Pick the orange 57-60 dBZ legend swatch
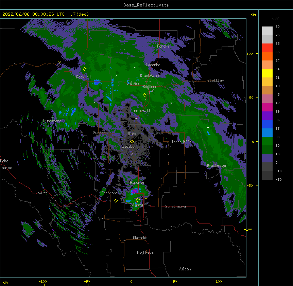 tap(267, 56)
